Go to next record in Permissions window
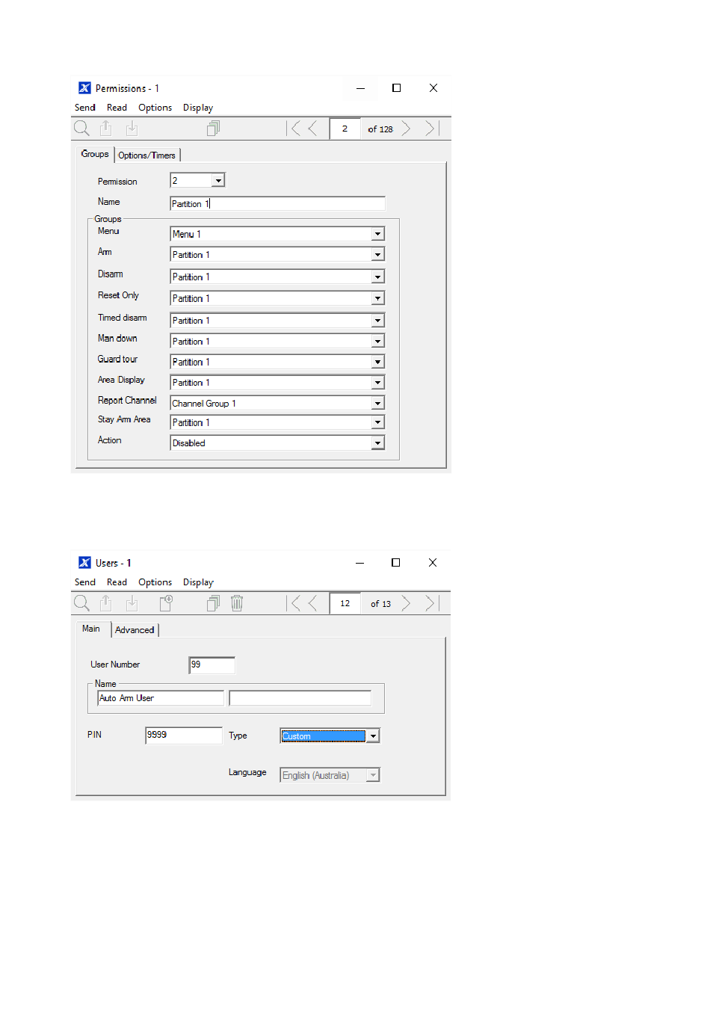 click(x=406, y=129)
